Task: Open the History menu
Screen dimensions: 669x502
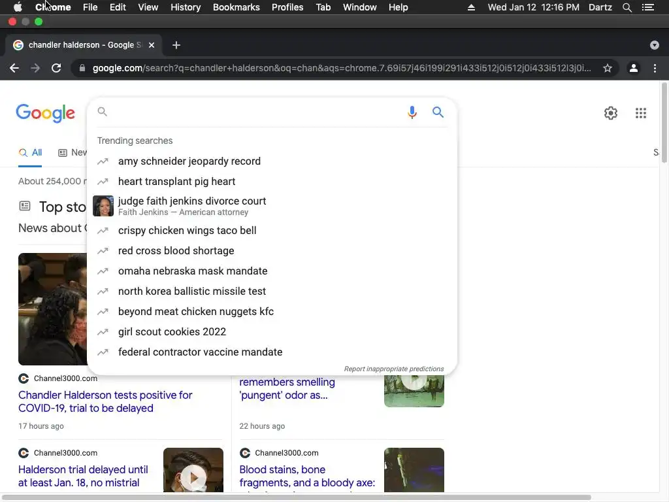Action: [186, 7]
